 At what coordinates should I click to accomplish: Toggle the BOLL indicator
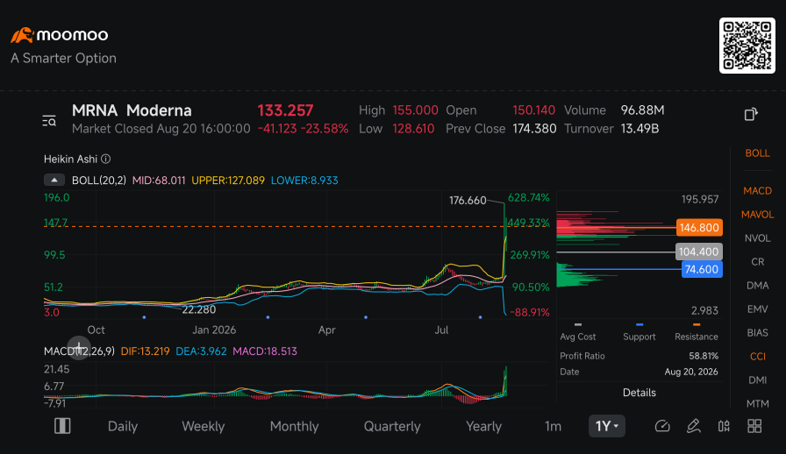pos(757,153)
